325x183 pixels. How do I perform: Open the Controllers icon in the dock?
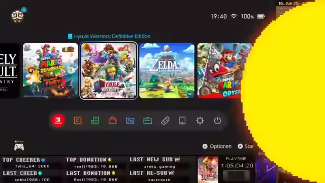click(x=165, y=120)
